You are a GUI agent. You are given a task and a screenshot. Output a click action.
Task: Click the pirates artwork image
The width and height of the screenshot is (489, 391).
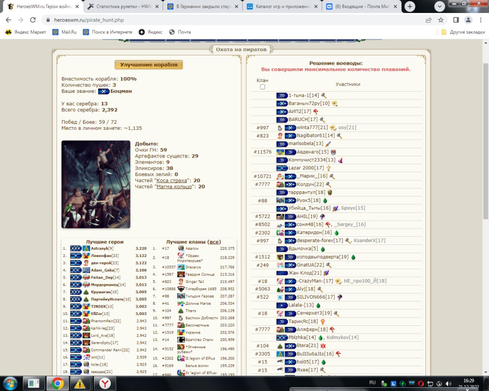coord(96,185)
